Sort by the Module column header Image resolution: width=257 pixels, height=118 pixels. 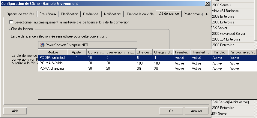52,52
